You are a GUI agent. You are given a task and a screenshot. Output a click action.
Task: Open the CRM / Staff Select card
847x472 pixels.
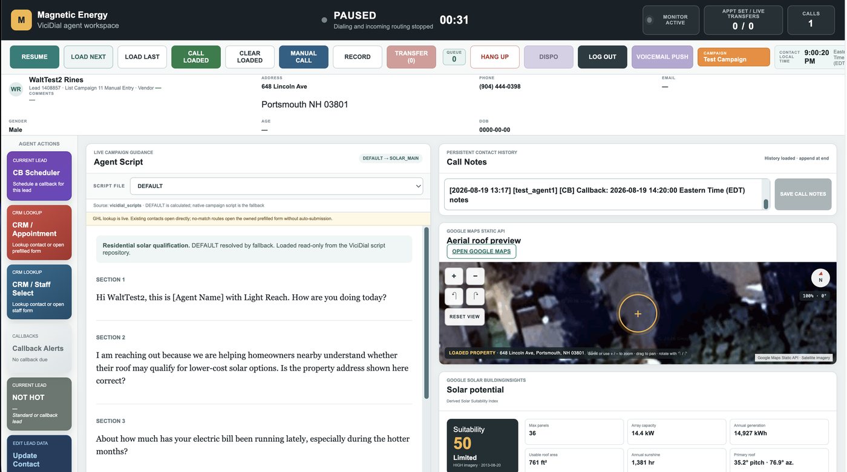(x=39, y=292)
